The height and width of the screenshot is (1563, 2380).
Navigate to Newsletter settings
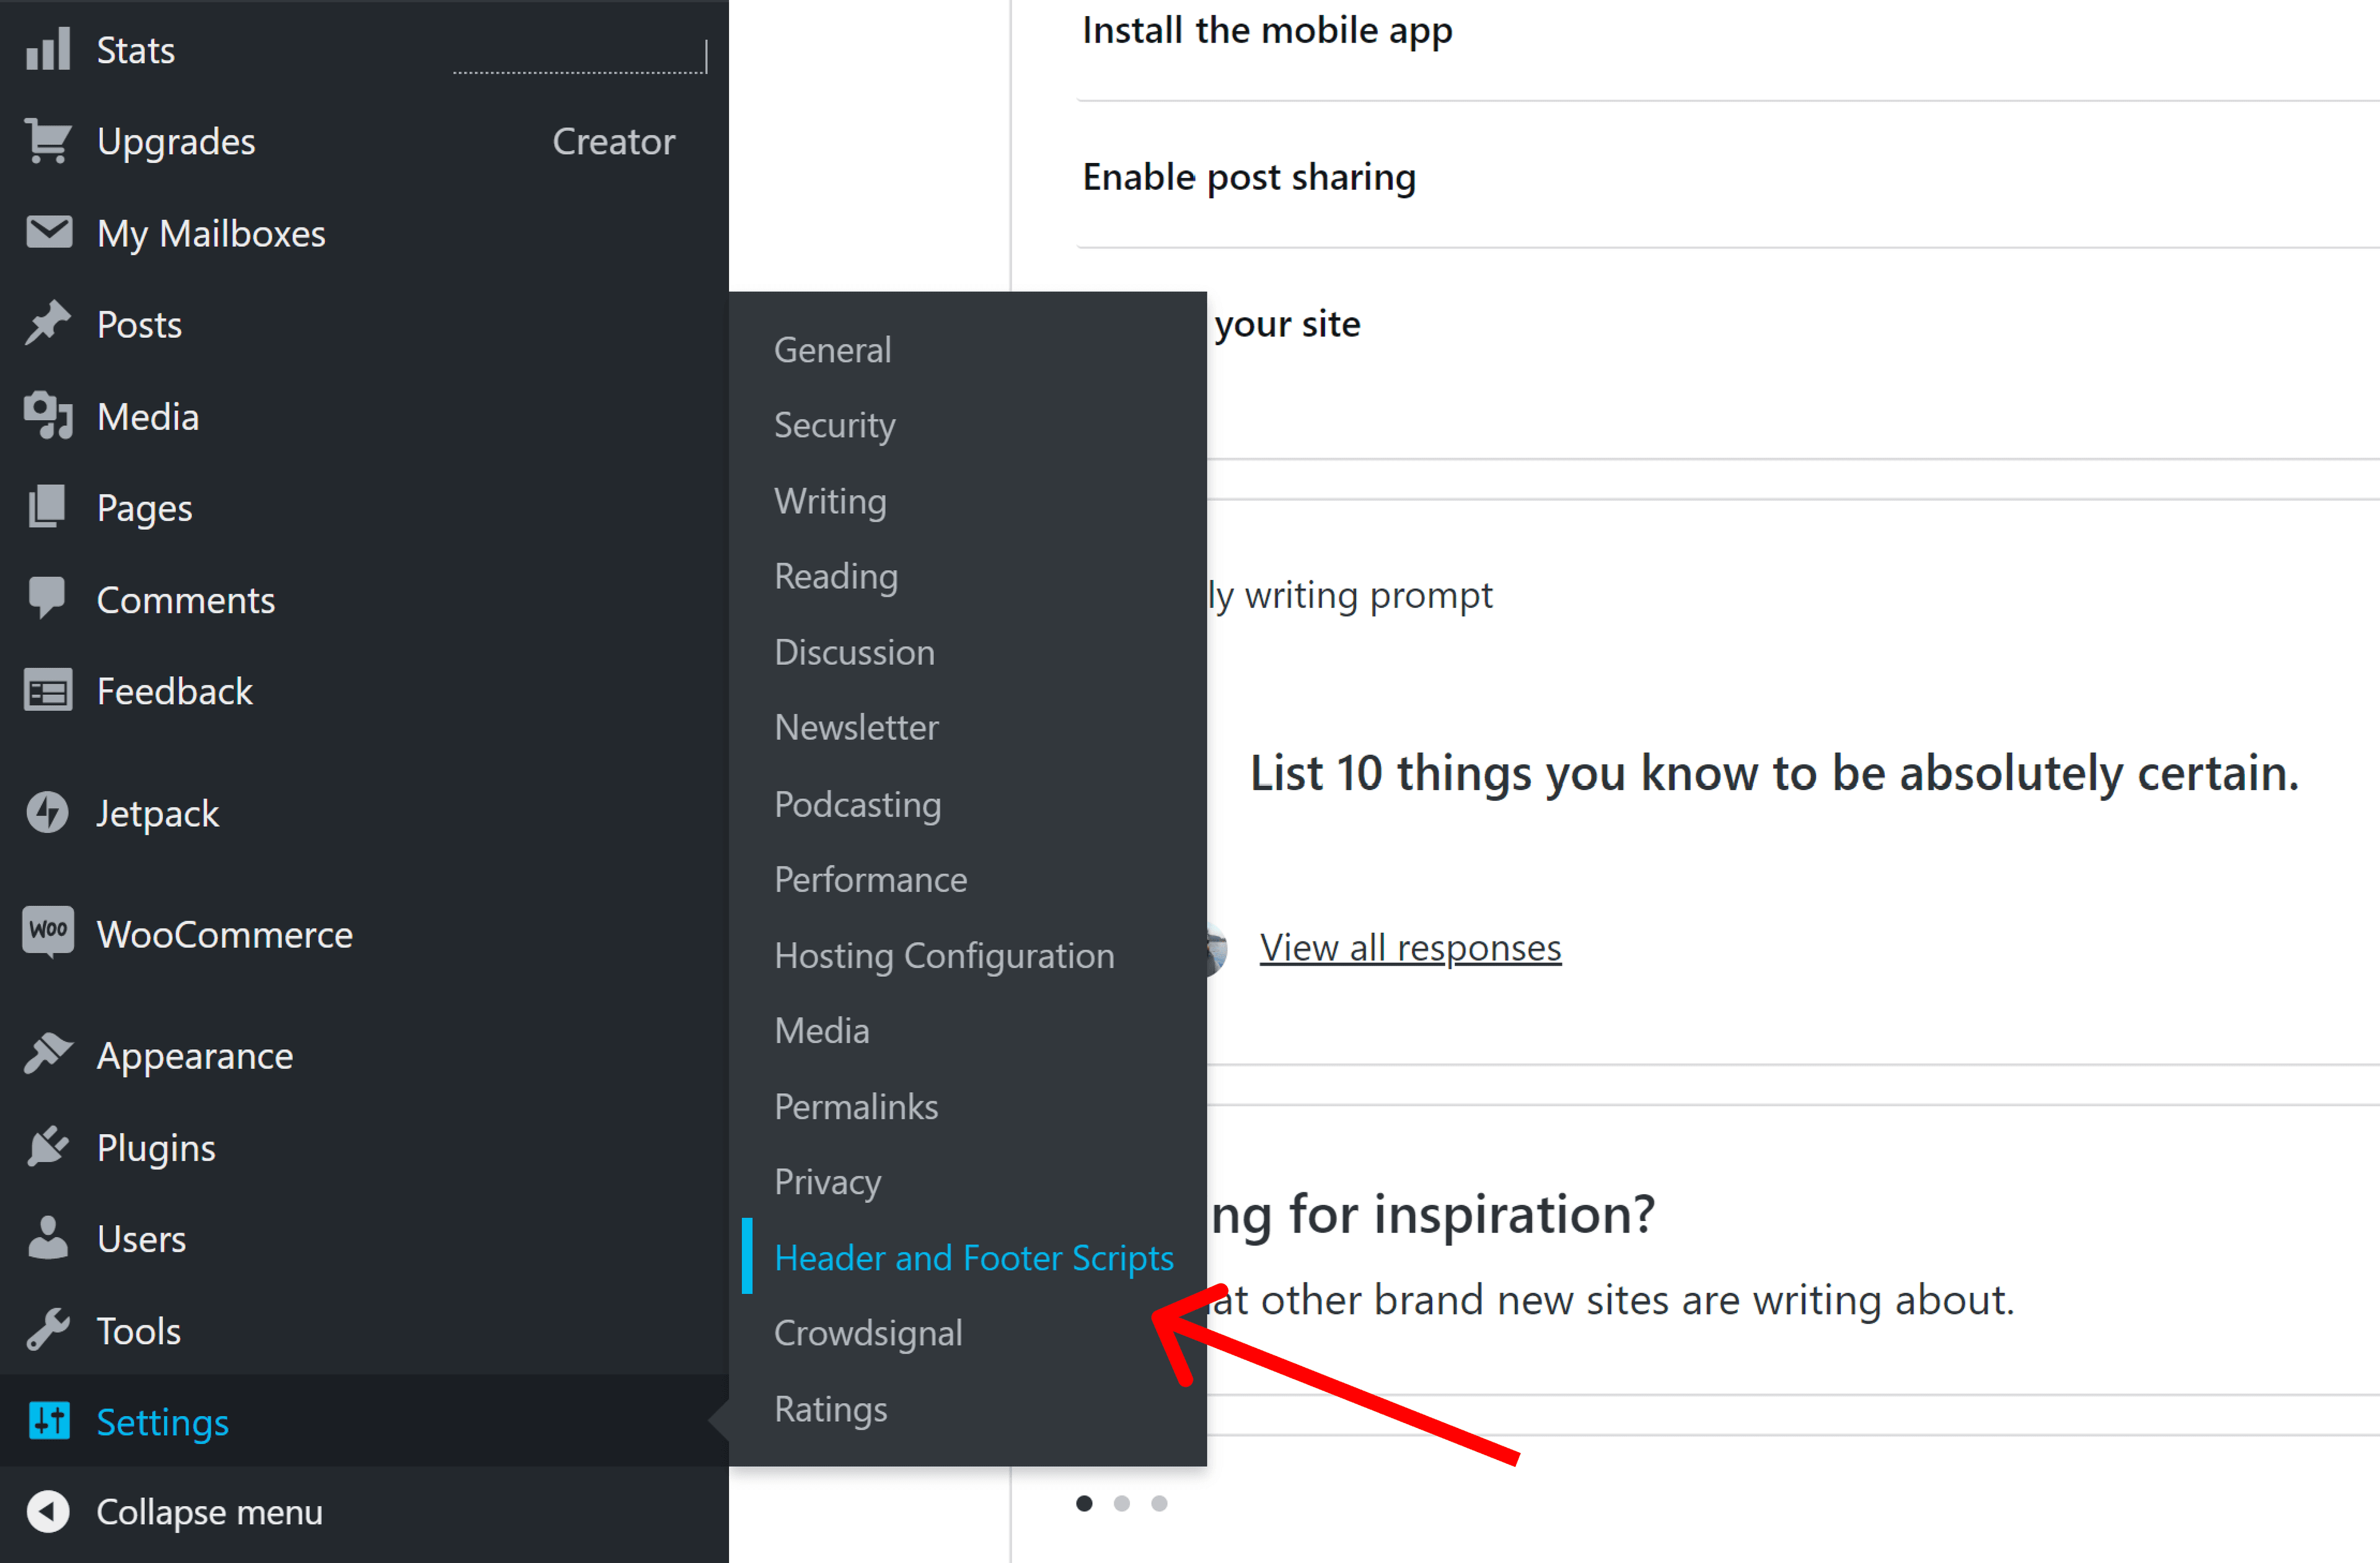pyautogui.click(x=856, y=728)
